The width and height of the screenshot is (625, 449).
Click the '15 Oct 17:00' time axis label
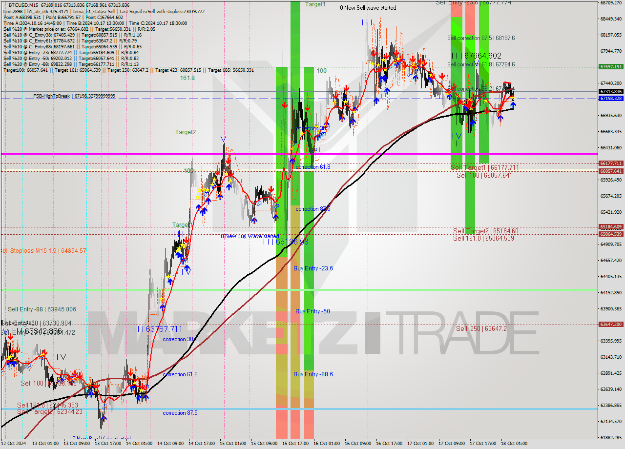pyautogui.click(x=295, y=444)
